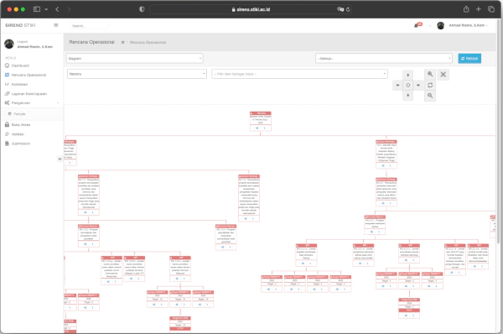Open the notifications bell with red badge
This screenshot has width=503, height=334.
(417, 25)
